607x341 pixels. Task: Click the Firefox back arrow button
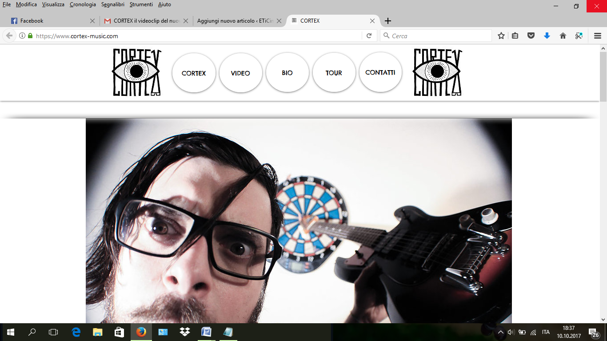(9, 36)
